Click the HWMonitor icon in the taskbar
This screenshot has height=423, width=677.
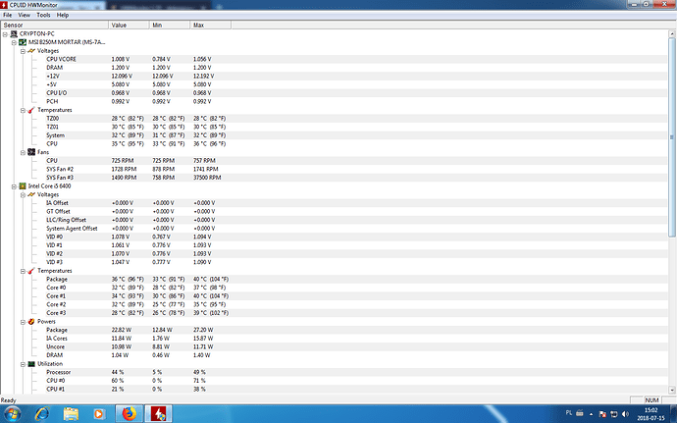coord(160,412)
